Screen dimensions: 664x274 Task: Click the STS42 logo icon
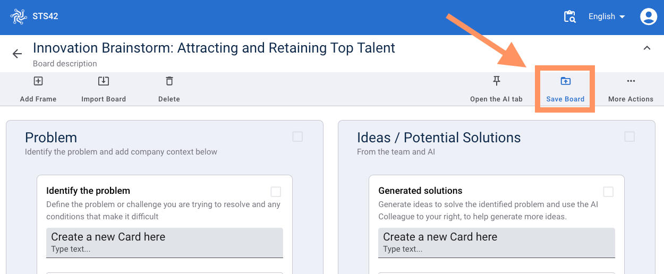click(19, 16)
